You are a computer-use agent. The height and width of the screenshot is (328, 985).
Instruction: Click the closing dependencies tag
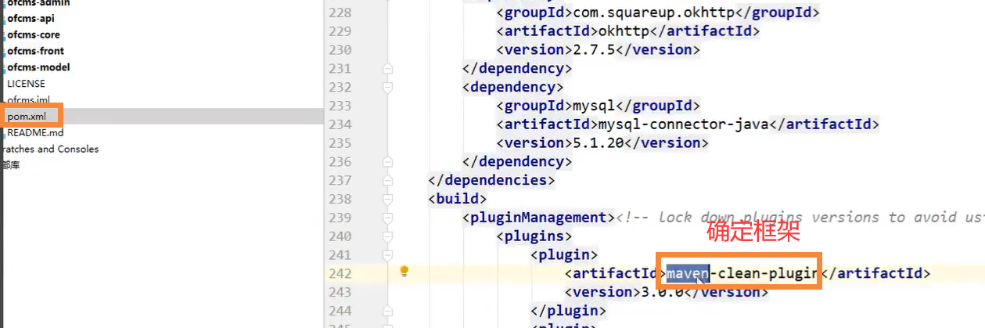click(491, 180)
